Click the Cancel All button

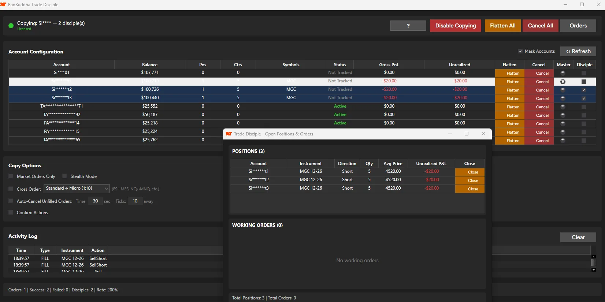[x=540, y=26]
